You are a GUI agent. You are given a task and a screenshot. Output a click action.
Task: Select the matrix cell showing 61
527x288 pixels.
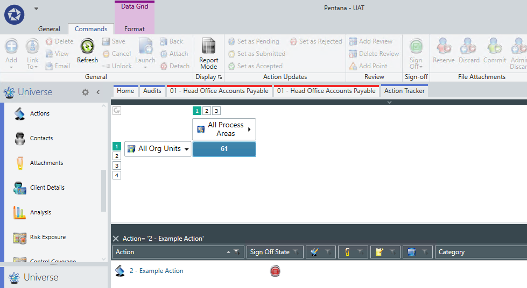224,149
